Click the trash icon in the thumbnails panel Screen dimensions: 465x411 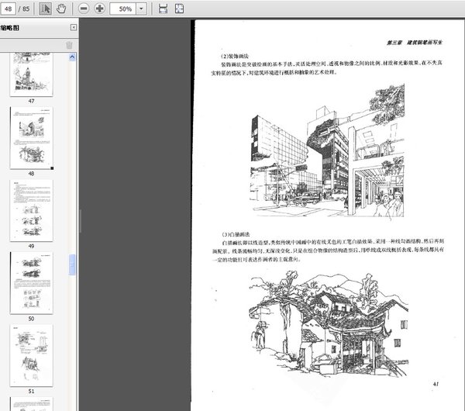pos(69,45)
